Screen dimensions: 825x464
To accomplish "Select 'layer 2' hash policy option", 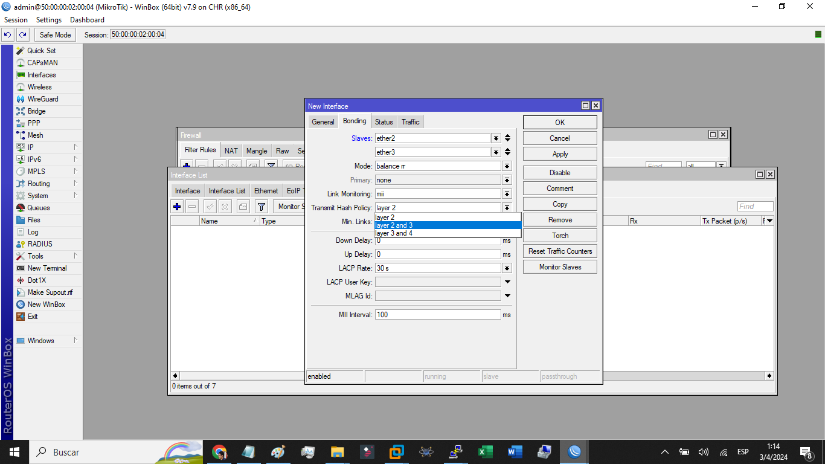I will tap(448, 217).
